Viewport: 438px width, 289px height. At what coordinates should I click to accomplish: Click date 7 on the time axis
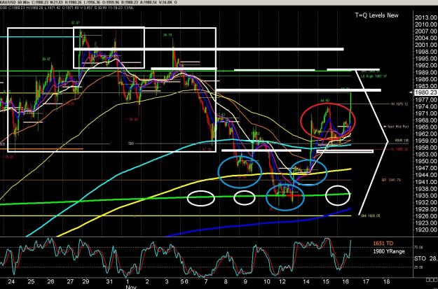pyautogui.click(x=206, y=282)
